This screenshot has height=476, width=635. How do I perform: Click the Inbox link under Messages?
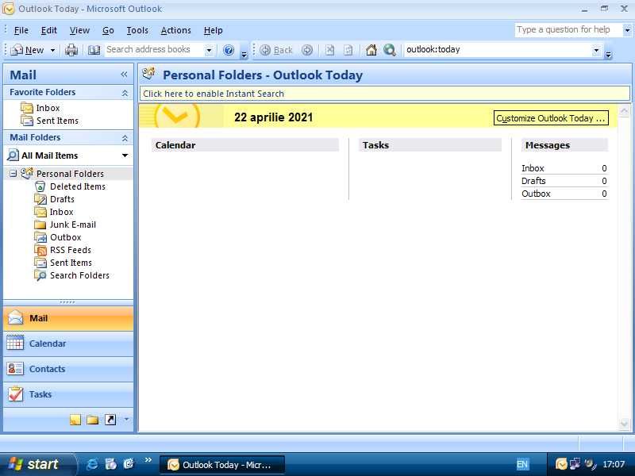[533, 168]
